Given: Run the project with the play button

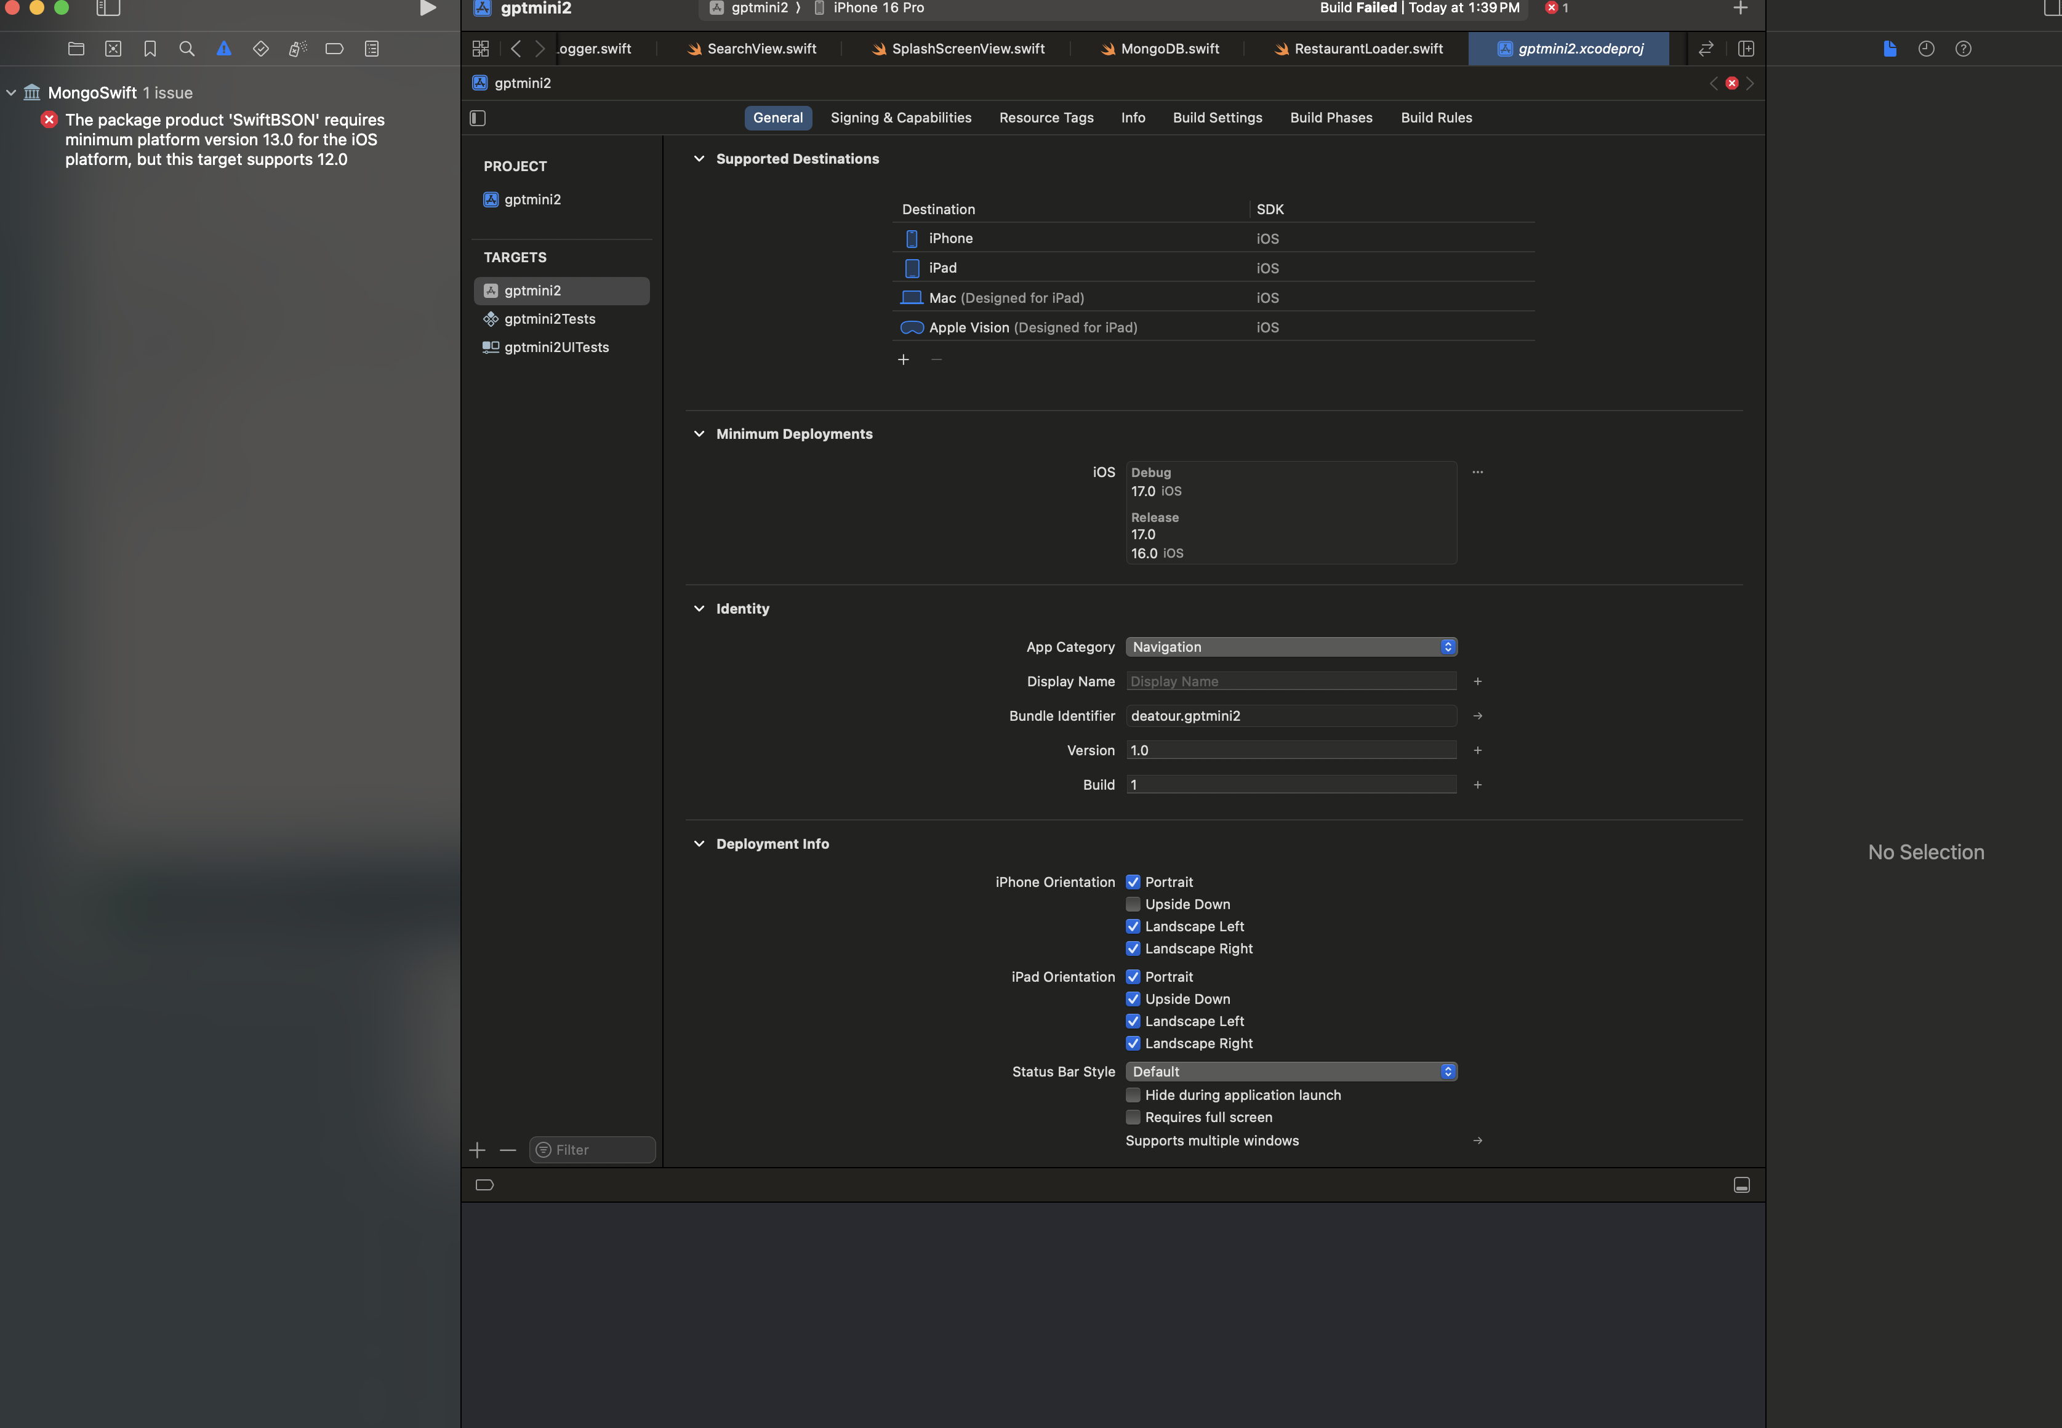Looking at the screenshot, I should [x=428, y=8].
